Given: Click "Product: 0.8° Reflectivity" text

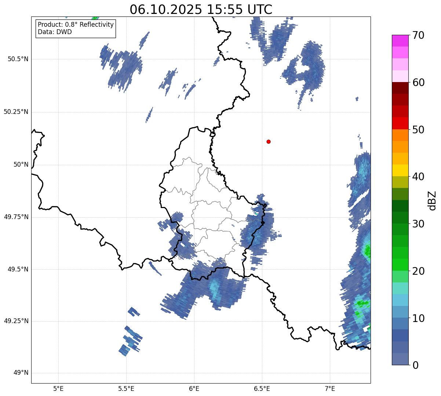Looking at the screenshot, I should point(76,25).
